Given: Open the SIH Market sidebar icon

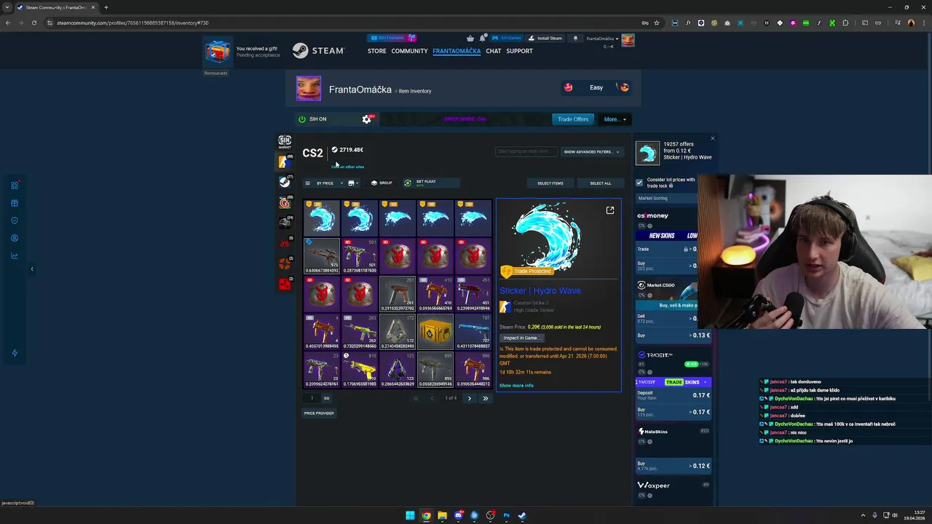Looking at the screenshot, I should pos(285,141).
